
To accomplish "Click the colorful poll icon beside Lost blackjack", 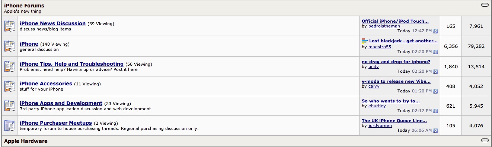I will click(365, 41).
